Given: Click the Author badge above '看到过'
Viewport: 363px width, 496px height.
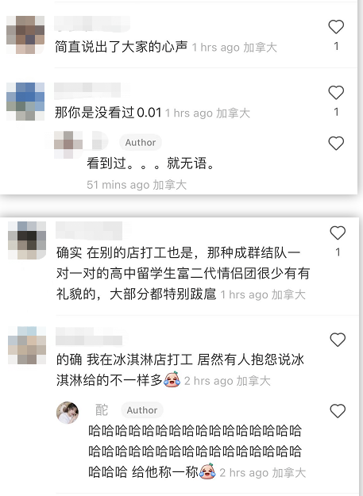Looking at the screenshot, I should [x=141, y=142].
